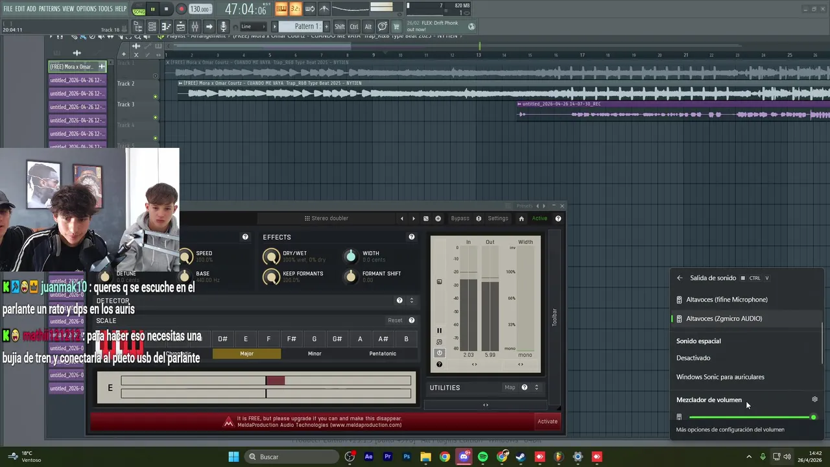Toggle the Shift key button
Screen dimensions: 830x467
[x=340, y=27]
